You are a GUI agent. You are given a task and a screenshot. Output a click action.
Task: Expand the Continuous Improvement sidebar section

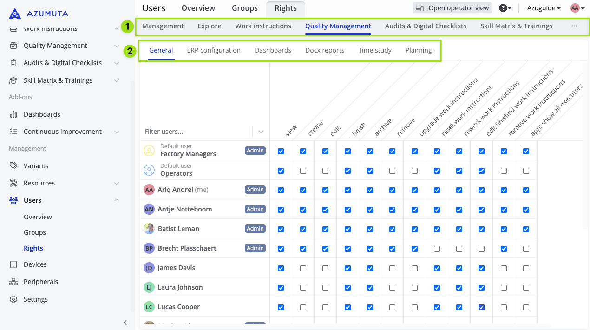coord(117,132)
